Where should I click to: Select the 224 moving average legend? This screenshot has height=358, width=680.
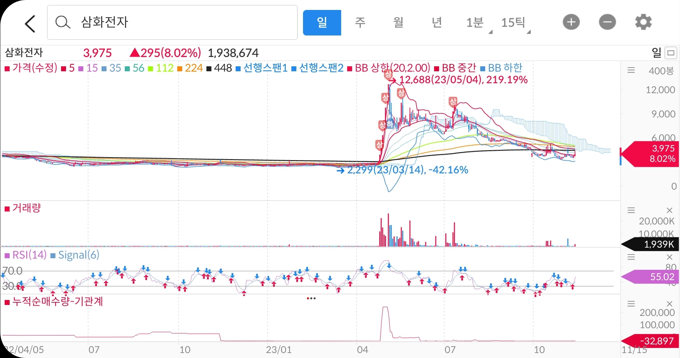click(x=190, y=68)
